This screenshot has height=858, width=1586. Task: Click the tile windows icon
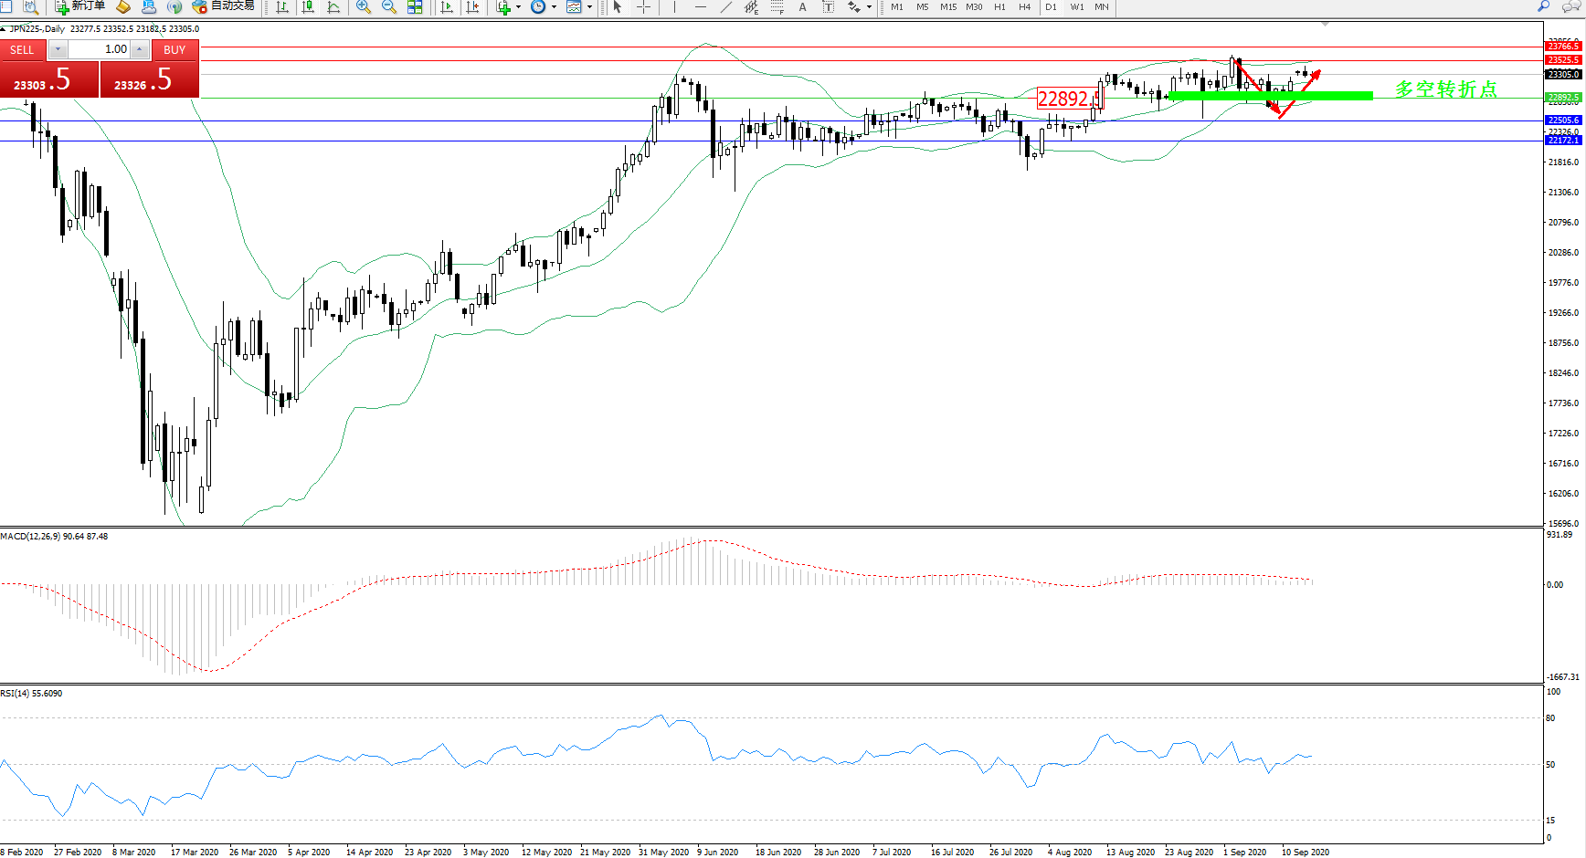(x=415, y=6)
